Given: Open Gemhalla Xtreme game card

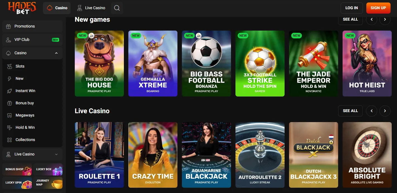Looking at the screenshot, I should [x=153, y=63].
